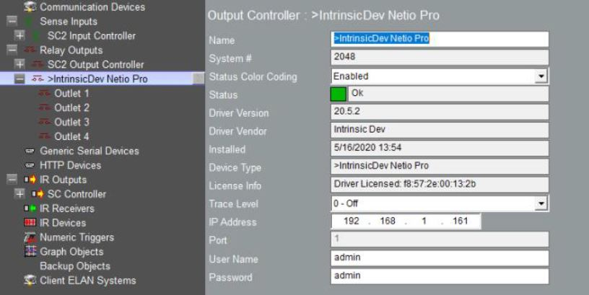
Task: Click the SC Controller IR icon
Action: [x=38, y=194]
